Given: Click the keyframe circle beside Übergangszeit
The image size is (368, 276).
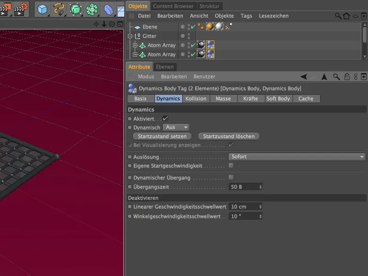Looking at the screenshot, I should pos(130,187).
